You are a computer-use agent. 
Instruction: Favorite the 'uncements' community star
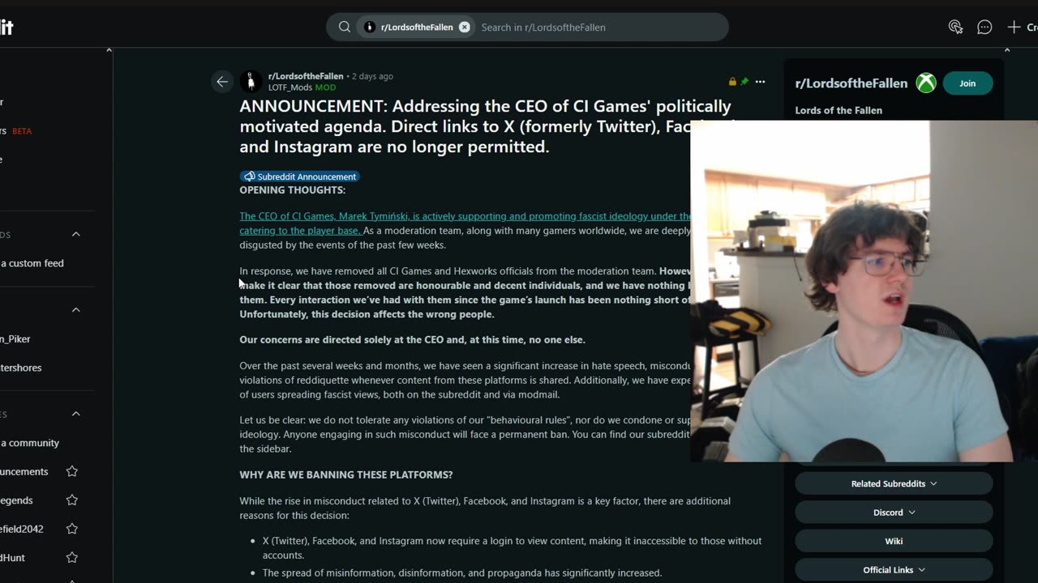point(71,471)
